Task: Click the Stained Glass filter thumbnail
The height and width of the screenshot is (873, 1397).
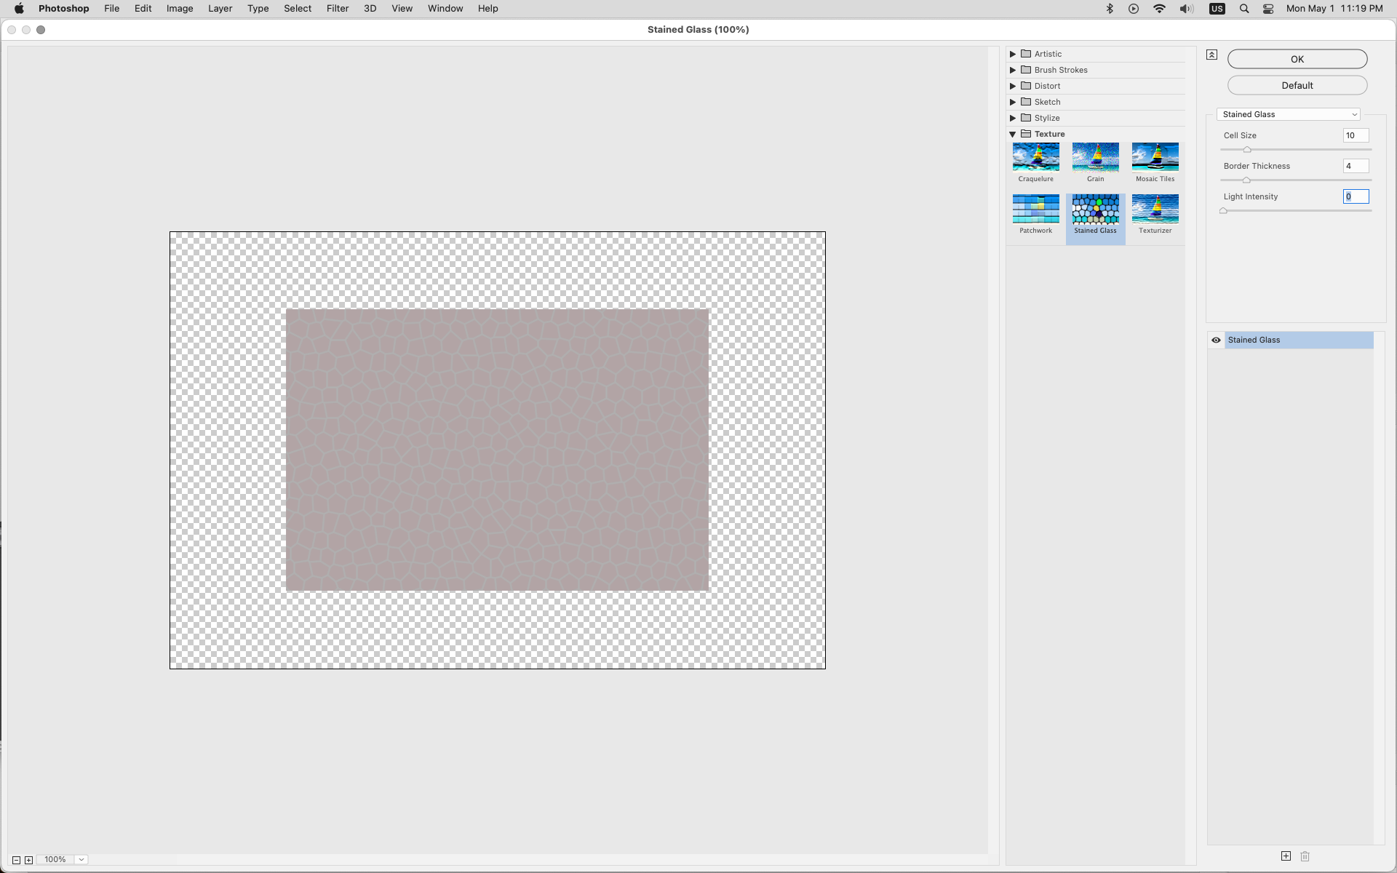Action: [x=1094, y=209]
